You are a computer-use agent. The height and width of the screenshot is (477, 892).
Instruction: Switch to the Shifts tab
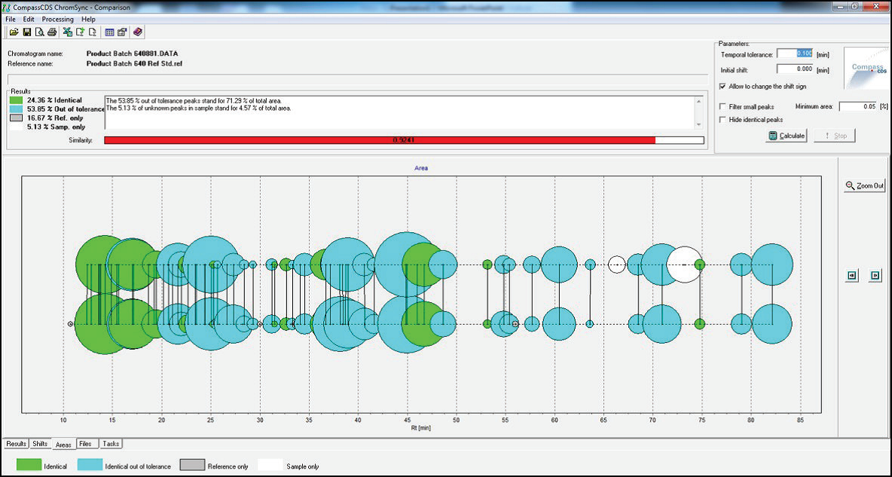pyautogui.click(x=40, y=444)
